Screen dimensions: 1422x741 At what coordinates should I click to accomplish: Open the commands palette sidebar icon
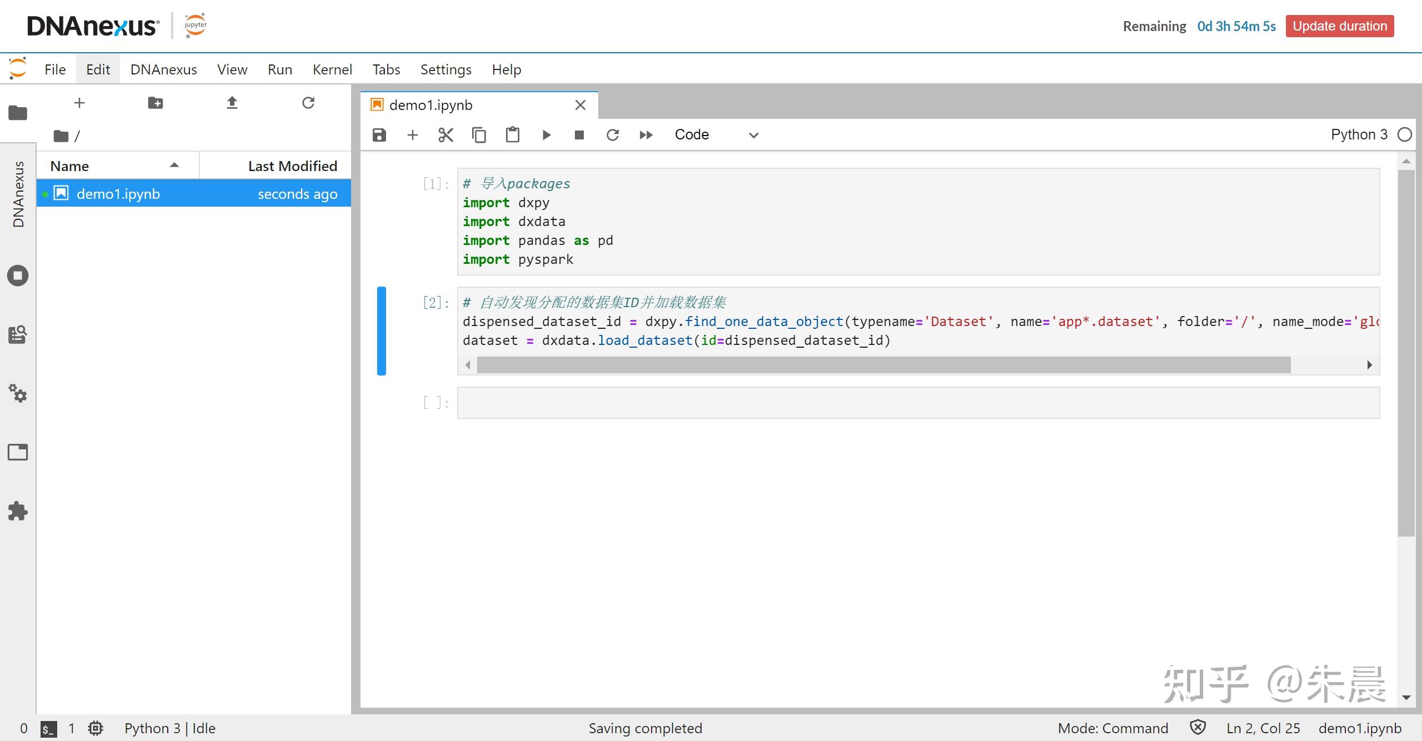pyautogui.click(x=18, y=334)
